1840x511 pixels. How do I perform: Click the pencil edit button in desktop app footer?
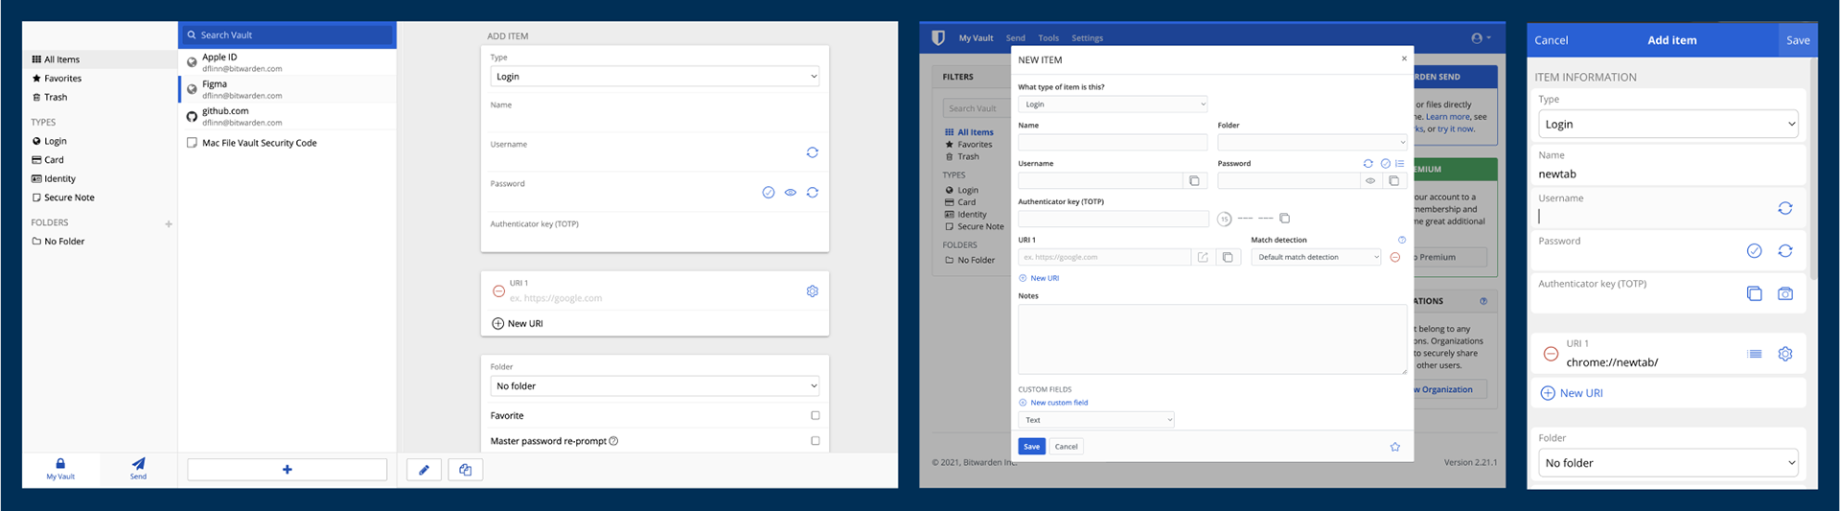coord(424,470)
